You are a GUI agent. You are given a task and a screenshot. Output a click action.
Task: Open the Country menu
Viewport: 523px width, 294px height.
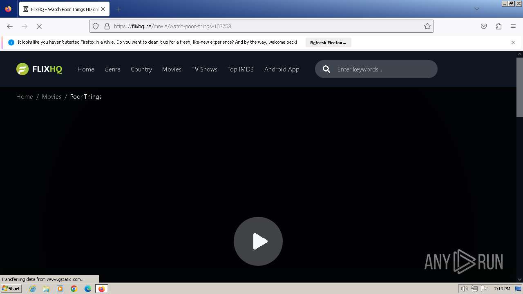coord(141,69)
